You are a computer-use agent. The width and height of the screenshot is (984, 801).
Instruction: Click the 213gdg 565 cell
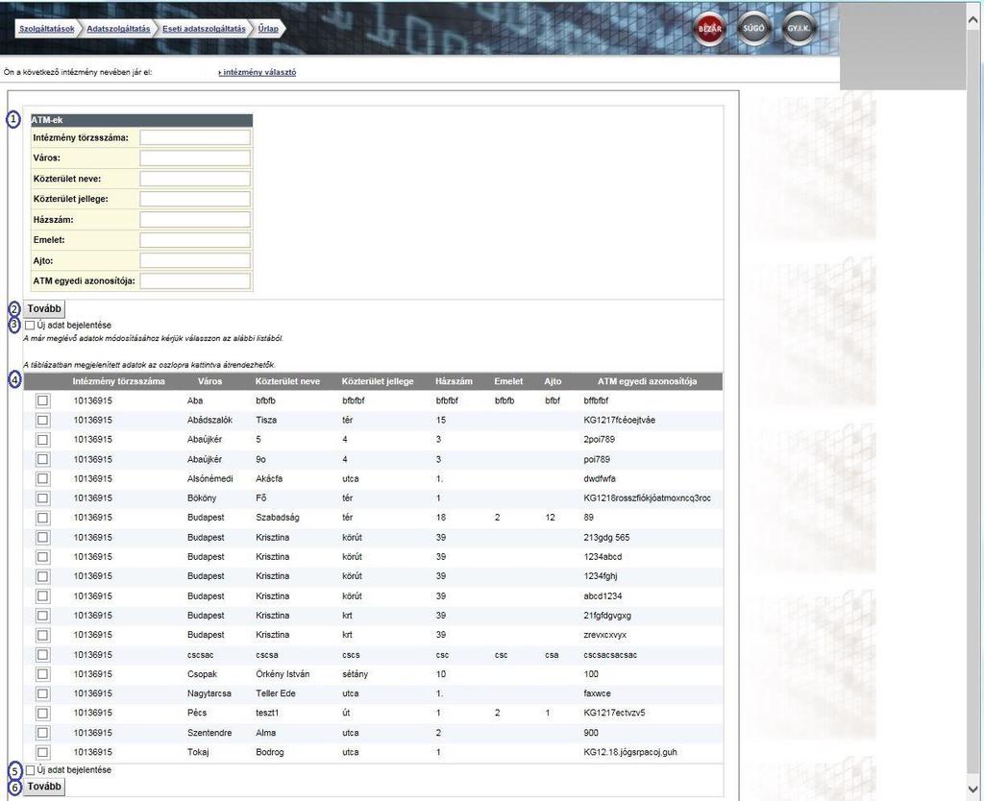coord(606,538)
